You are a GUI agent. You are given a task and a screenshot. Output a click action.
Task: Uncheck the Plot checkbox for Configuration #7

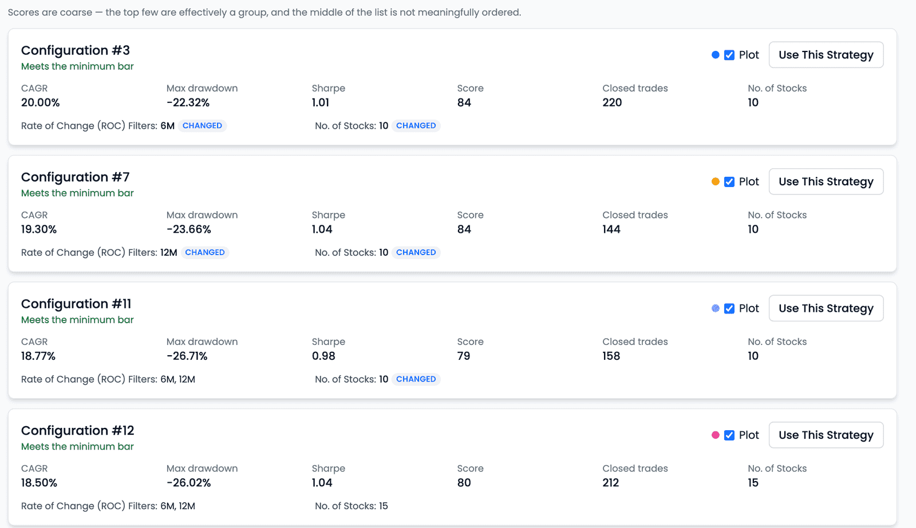tap(729, 182)
